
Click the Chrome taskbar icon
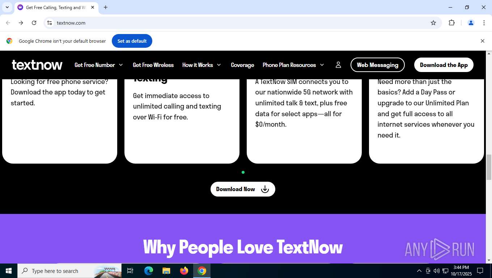[x=202, y=271]
